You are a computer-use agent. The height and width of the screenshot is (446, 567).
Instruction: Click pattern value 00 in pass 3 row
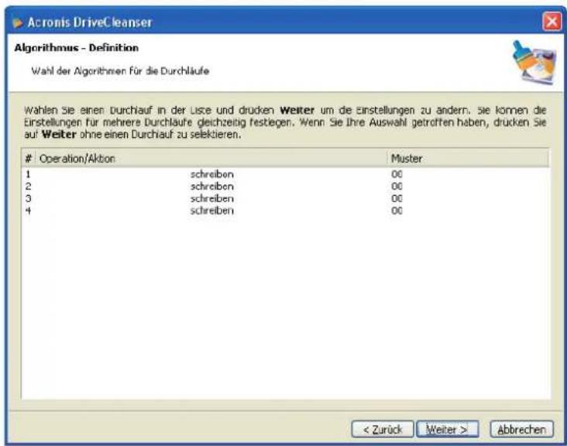click(397, 198)
